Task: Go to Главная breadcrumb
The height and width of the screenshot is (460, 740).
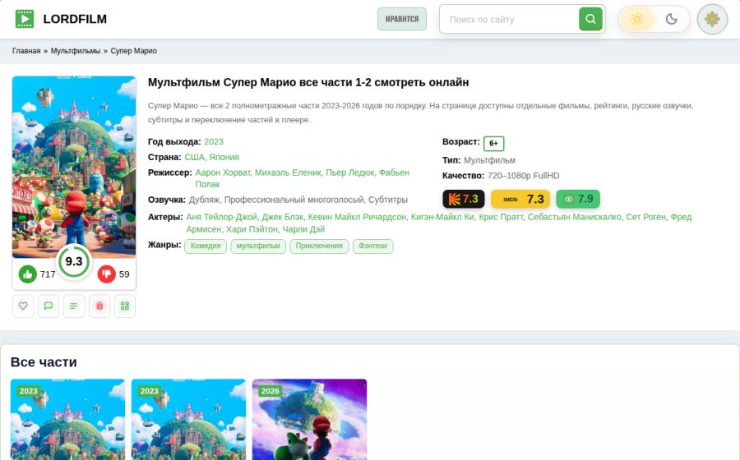Action: click(26, 51)
